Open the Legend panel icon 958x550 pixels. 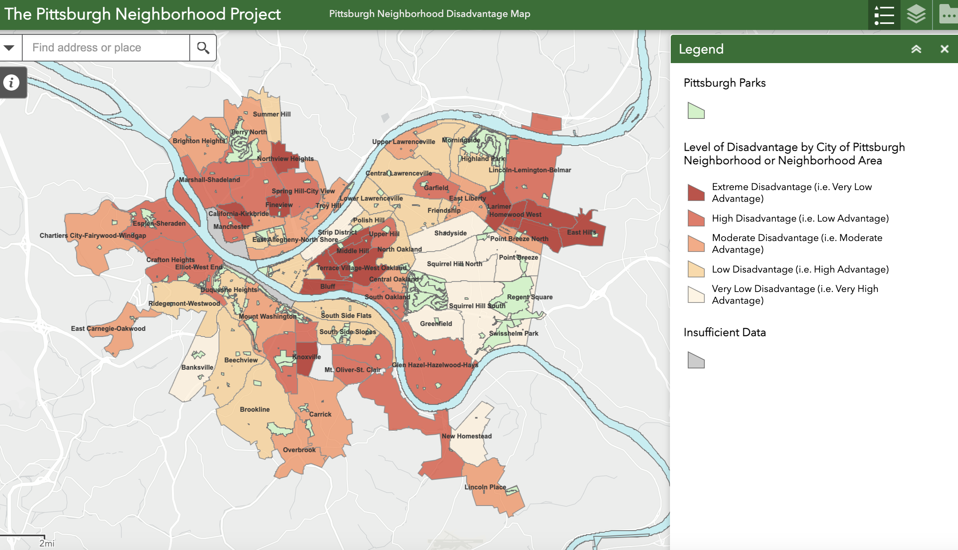pos(884,15)
